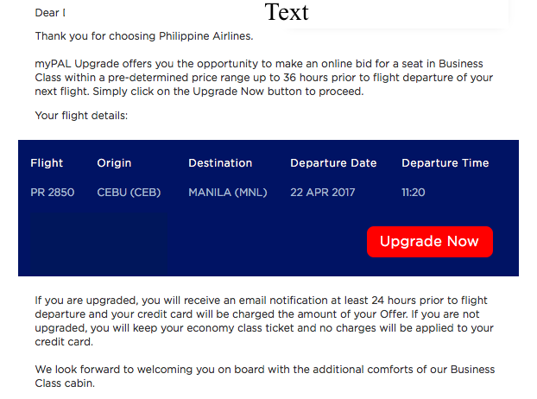The height and width of the screenshot is (399, 537).
Task: Click the 'If you are upgraded' paragraph
Action: pyautogui.click(x=264, y=321)
